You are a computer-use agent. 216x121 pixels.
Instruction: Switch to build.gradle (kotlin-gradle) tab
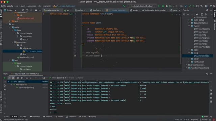click(155, 10)
